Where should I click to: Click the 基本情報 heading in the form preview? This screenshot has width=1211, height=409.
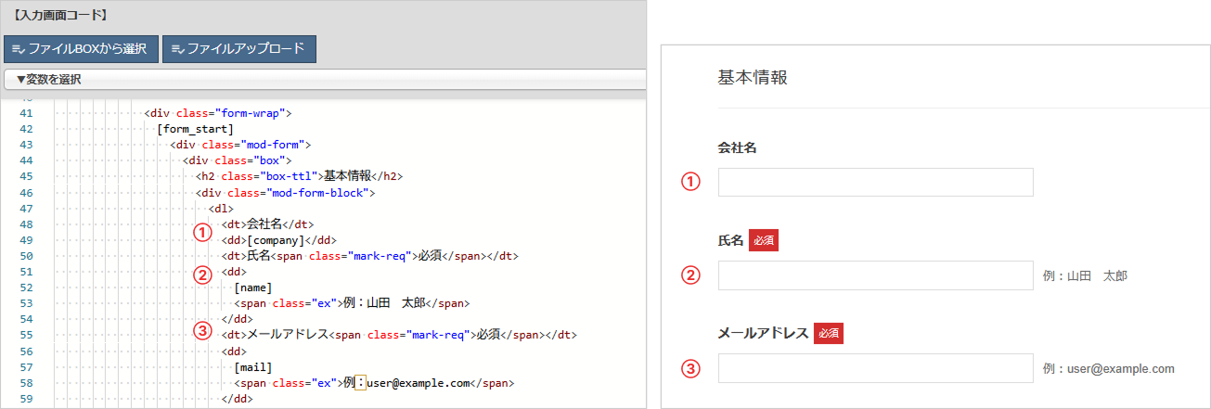[x=753, y=78]
